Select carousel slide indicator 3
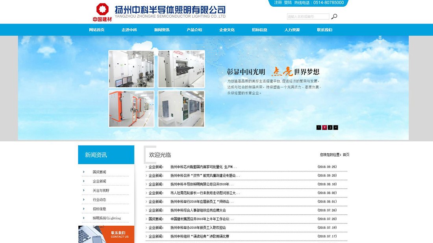Viewport: 433px width, 243px height. click(x=330, y=127)
